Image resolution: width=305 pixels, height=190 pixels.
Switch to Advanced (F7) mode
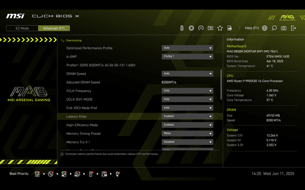click(54, 28)
